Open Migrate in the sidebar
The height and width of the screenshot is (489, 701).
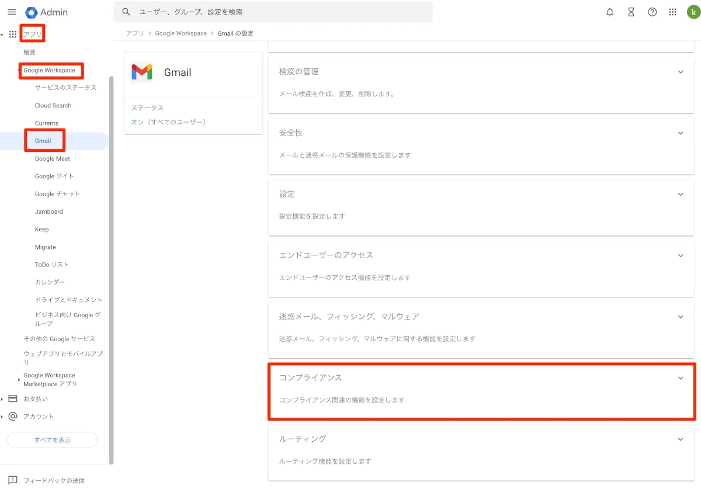point(46,247)
